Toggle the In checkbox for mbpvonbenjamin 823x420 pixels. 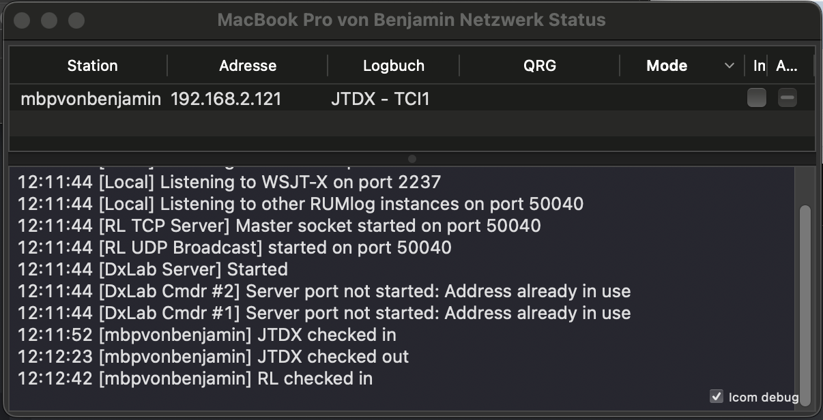756,98
